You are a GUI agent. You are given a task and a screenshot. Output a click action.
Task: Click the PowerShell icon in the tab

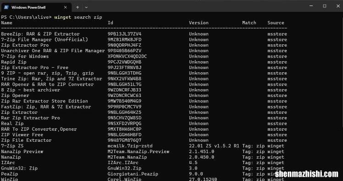(x=6, y=7)
